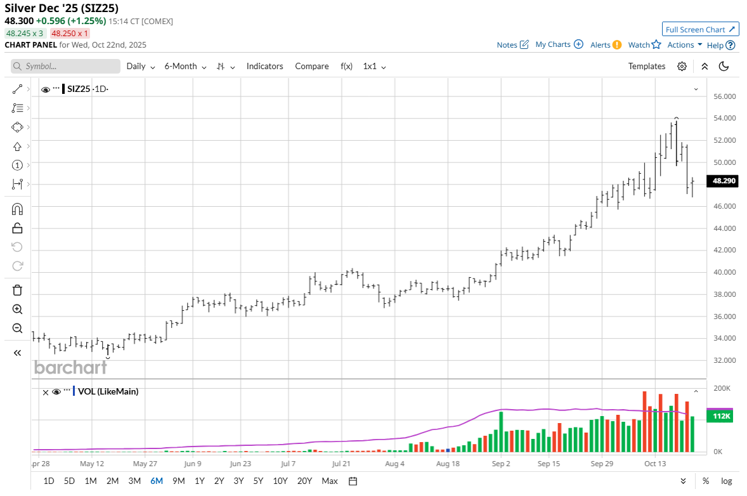Open the f(x) expressions menu
Viewport: 747px width, 496px height.
click(x=346, y=66)
